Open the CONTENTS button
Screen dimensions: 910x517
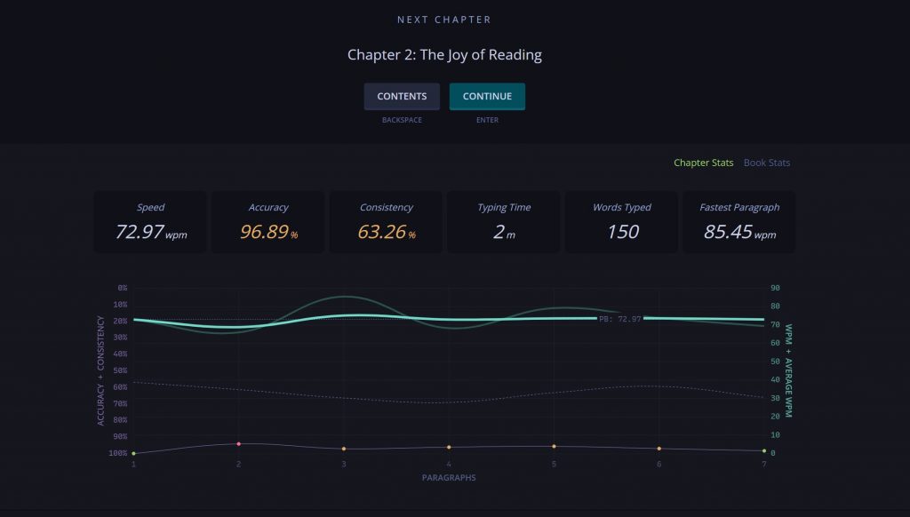pyautogui.click(x=402, y=96)
